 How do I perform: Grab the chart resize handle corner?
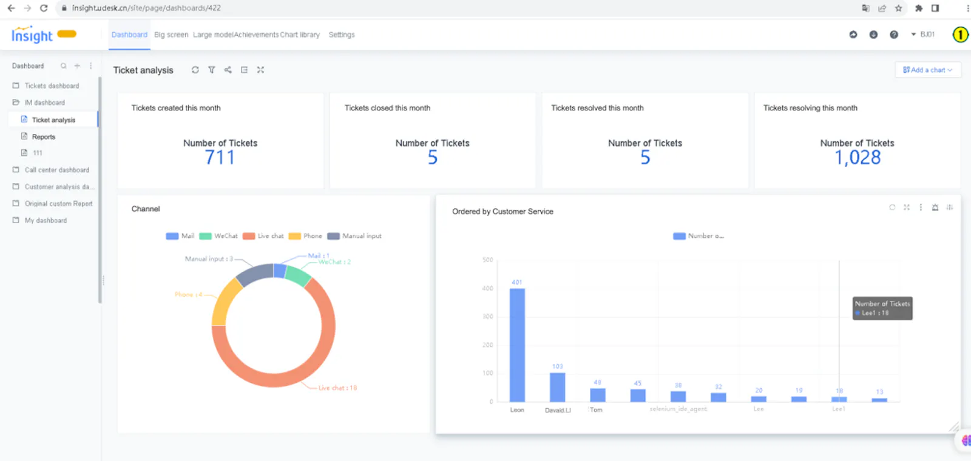(954, 427)
